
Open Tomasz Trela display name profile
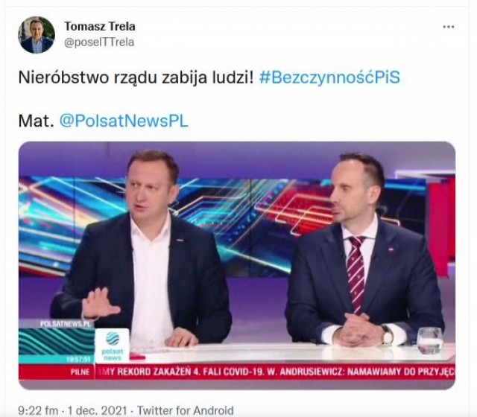coord(100,27)
